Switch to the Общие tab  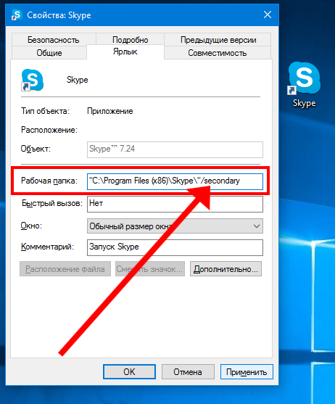coord(49,53)
